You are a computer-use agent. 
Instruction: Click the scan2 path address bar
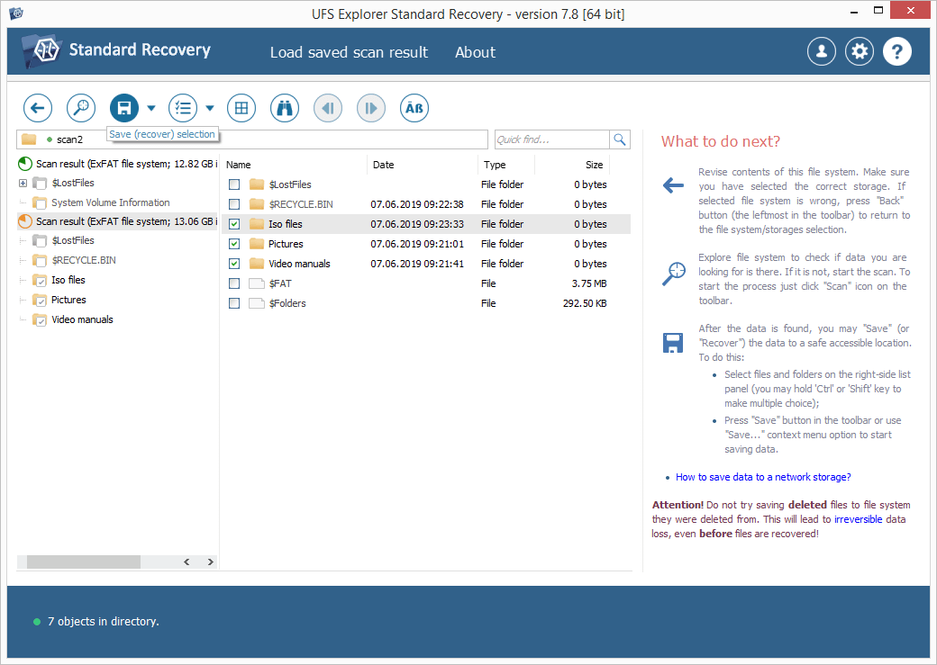click(252, 139)
